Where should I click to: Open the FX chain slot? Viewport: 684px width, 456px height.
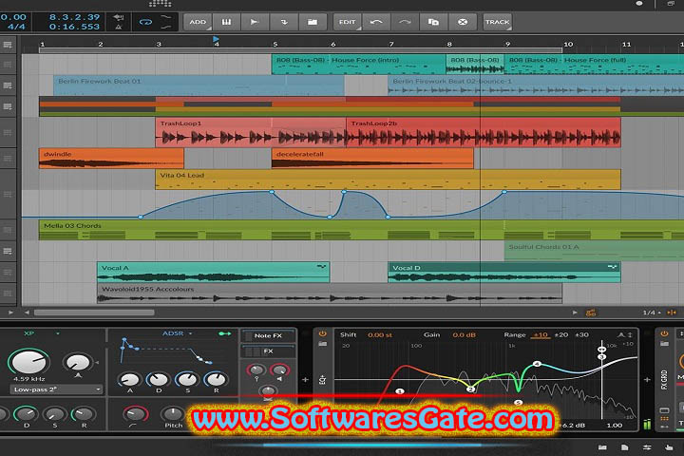268,351
